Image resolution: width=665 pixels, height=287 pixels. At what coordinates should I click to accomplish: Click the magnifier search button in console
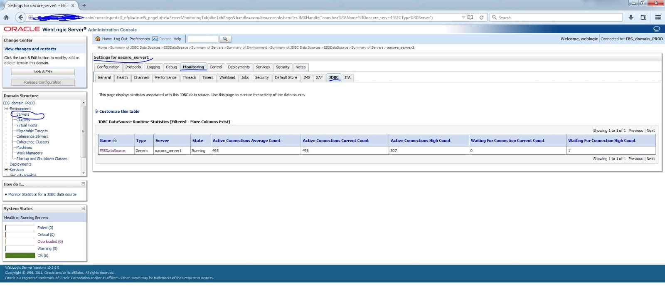pos(225,39)
